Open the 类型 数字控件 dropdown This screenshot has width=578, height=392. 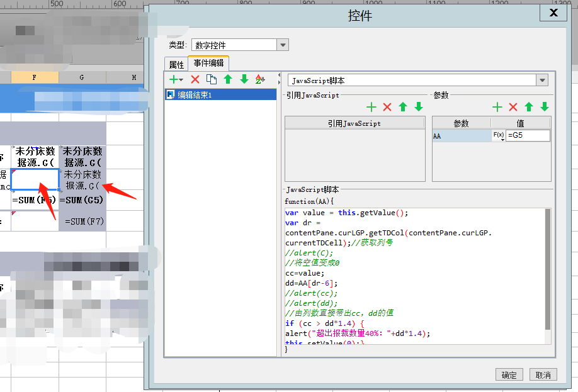point(283,45)
